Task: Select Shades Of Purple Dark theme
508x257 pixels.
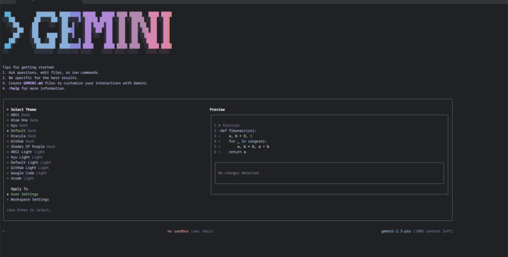Action: click(31, 146)
